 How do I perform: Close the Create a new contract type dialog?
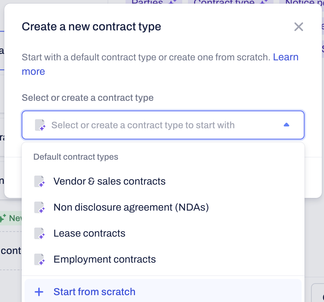click(x=298, y=27)
